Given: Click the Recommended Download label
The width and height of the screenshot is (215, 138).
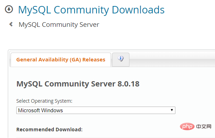Looking at the screenshot, I should (x=50, y=130).
